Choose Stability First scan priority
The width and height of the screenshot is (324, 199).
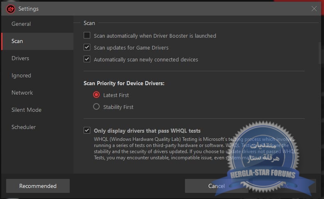pos(96,106)
